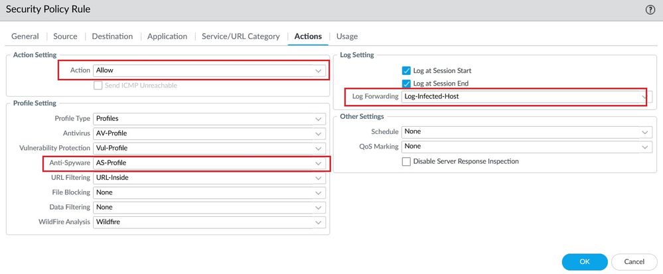
Task: Check Disable Server Response Inspection
Action: (407, 161)
